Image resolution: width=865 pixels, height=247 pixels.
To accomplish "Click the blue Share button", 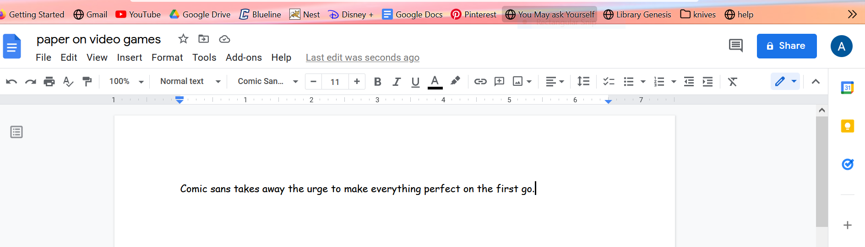I will coord(787,46).
